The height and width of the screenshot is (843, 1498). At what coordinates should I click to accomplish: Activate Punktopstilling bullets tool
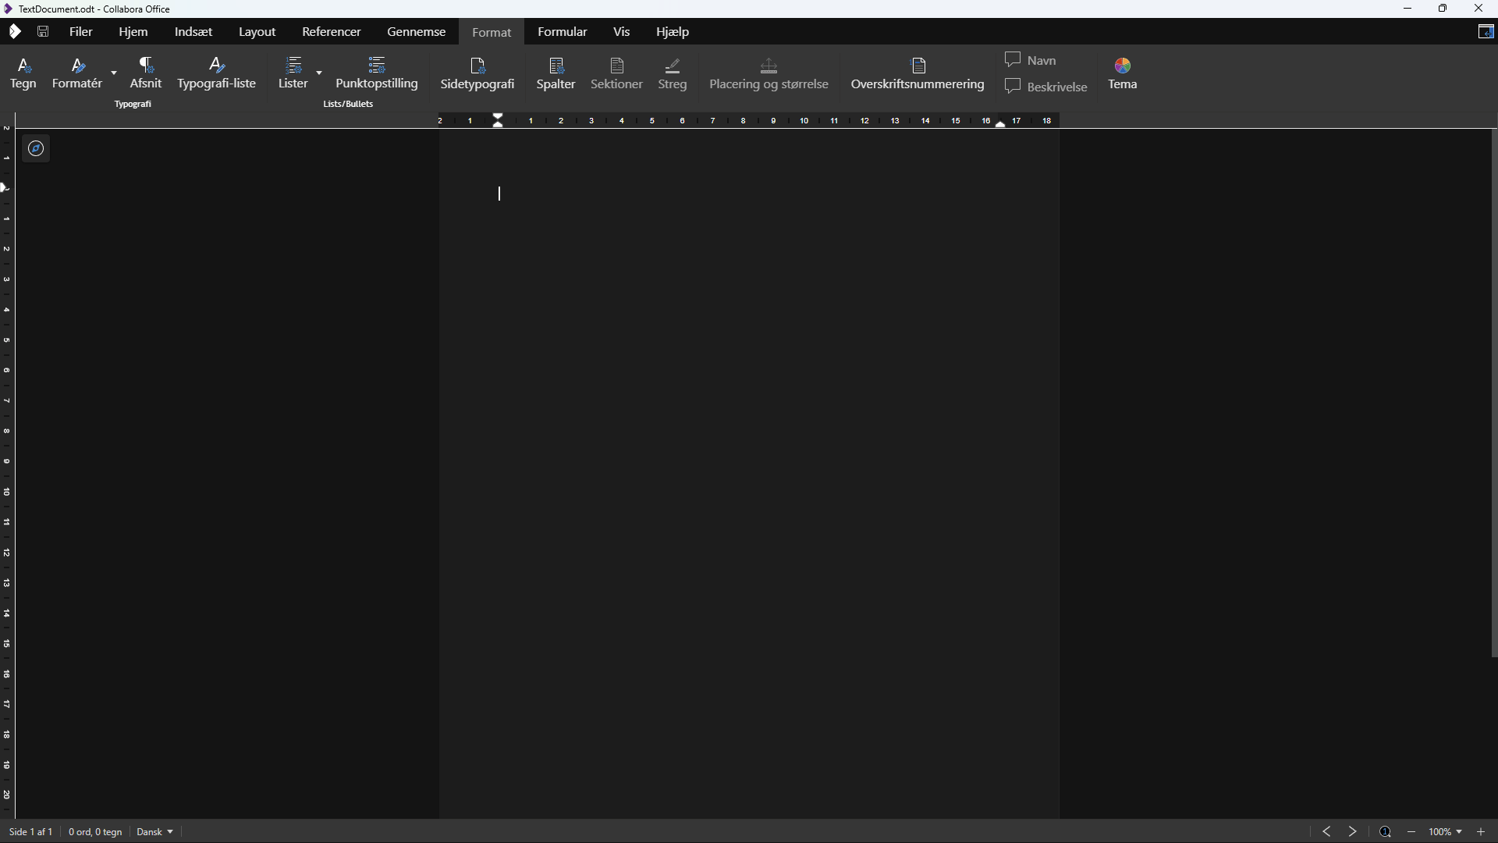[x=378, y=73]
